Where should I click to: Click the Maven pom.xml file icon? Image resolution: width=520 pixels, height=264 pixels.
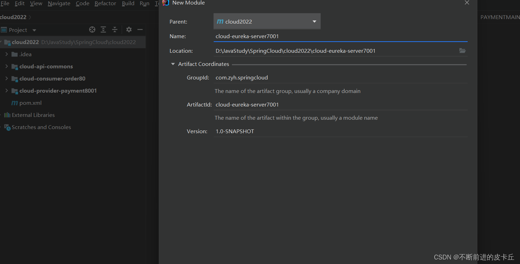(15, 103)
